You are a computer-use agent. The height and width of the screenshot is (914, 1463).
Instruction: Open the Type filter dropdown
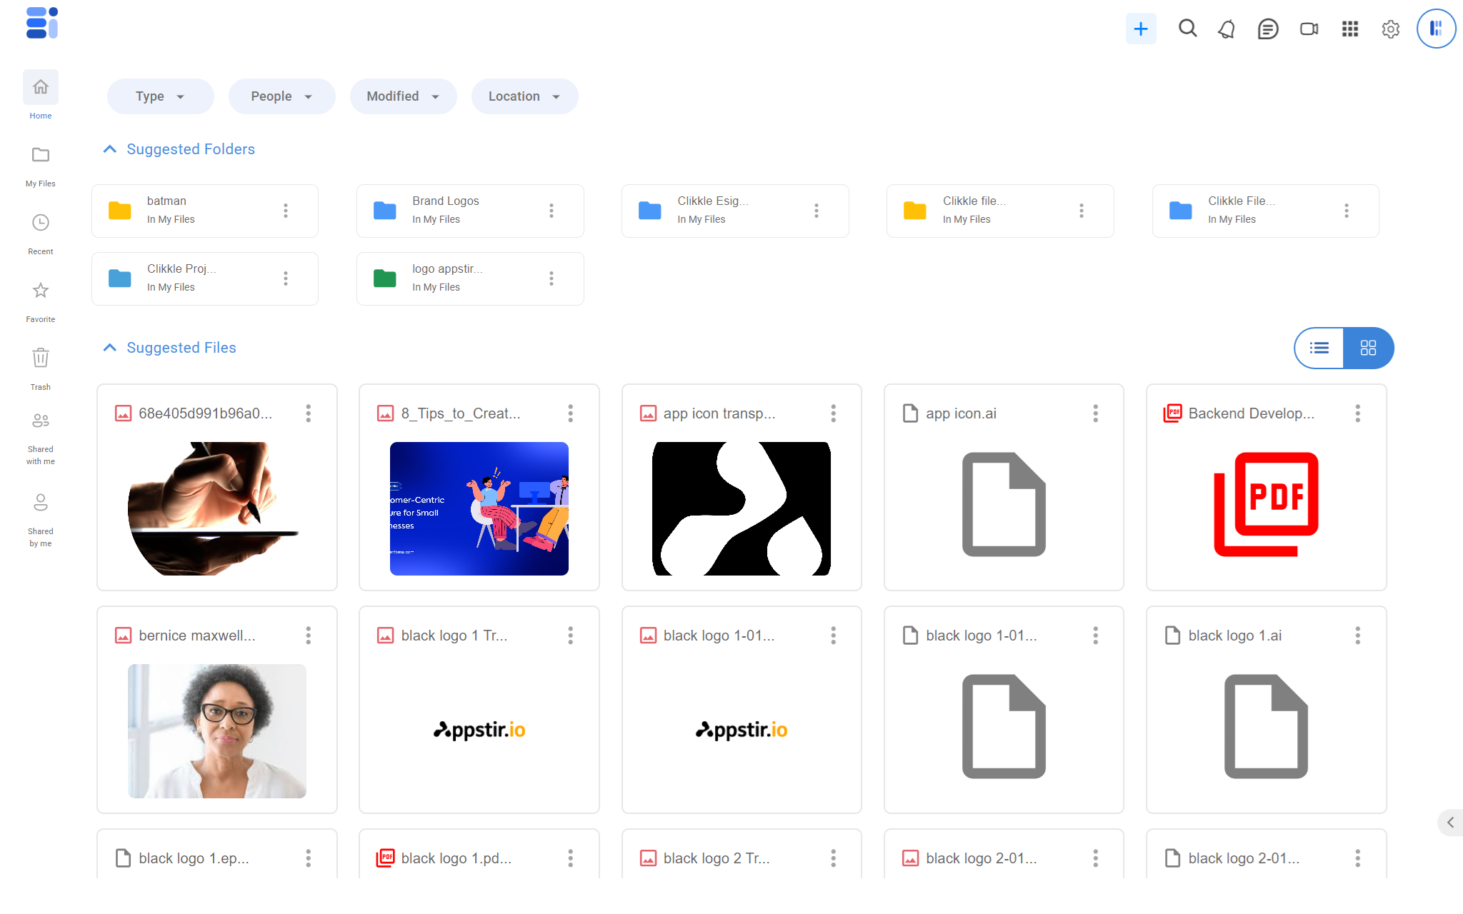tap(160, 96)
